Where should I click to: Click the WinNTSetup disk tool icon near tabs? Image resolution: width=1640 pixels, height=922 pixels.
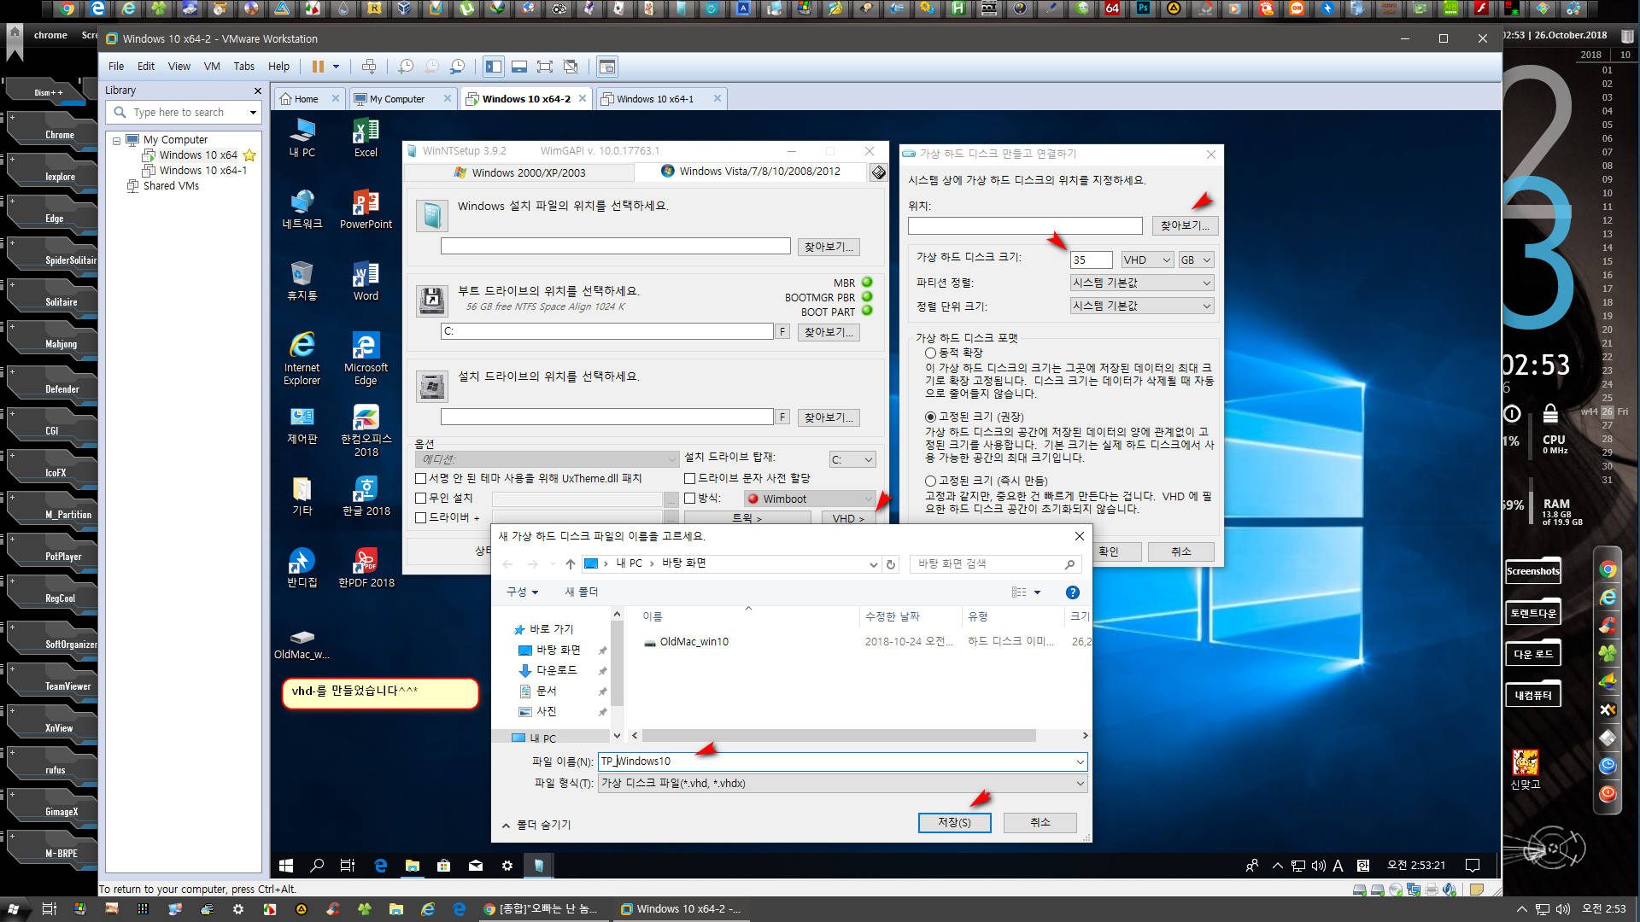point(878,172)
